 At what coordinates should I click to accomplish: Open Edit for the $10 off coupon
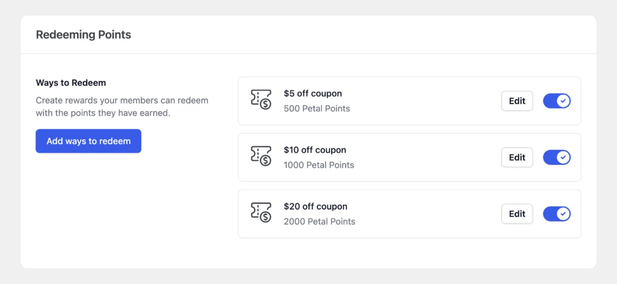pyautogui.click(x=517, y=157)
